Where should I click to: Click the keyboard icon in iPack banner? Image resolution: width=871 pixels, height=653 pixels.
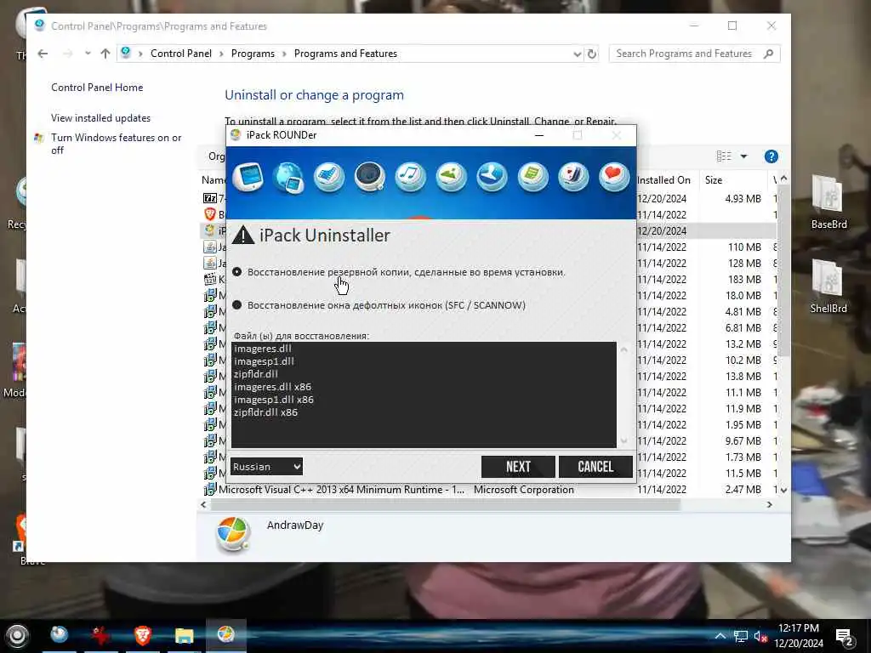[329, 178]
